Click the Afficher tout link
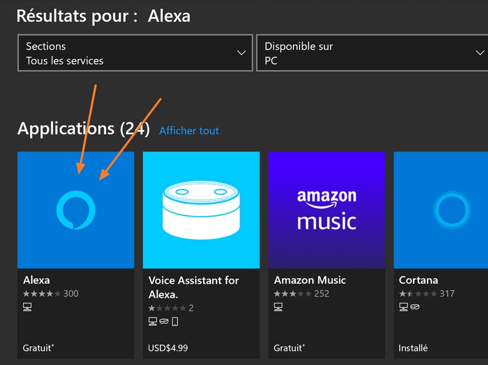 point(189,131)
